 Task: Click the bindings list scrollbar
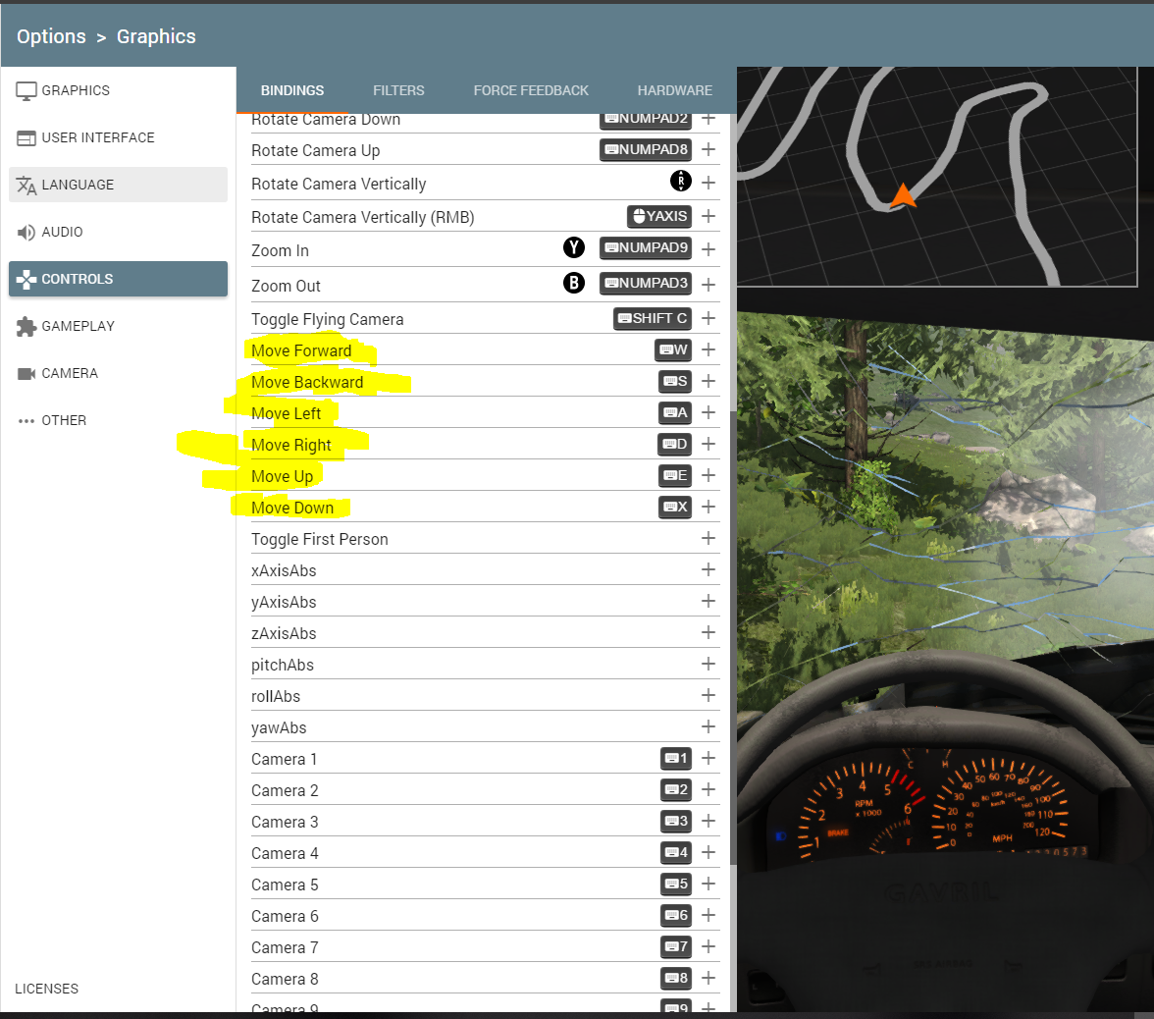[733, 637]
